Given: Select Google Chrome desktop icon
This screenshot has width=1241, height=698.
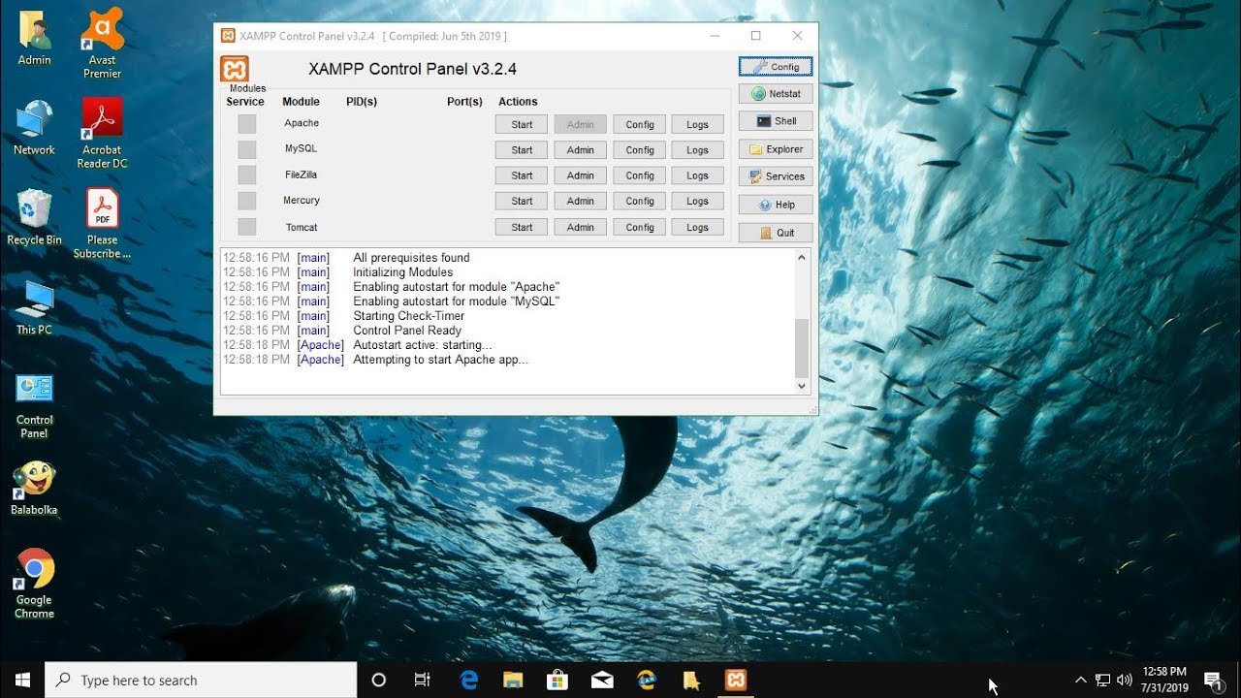Looking at the screenshot, I should [x=35, y=585].
